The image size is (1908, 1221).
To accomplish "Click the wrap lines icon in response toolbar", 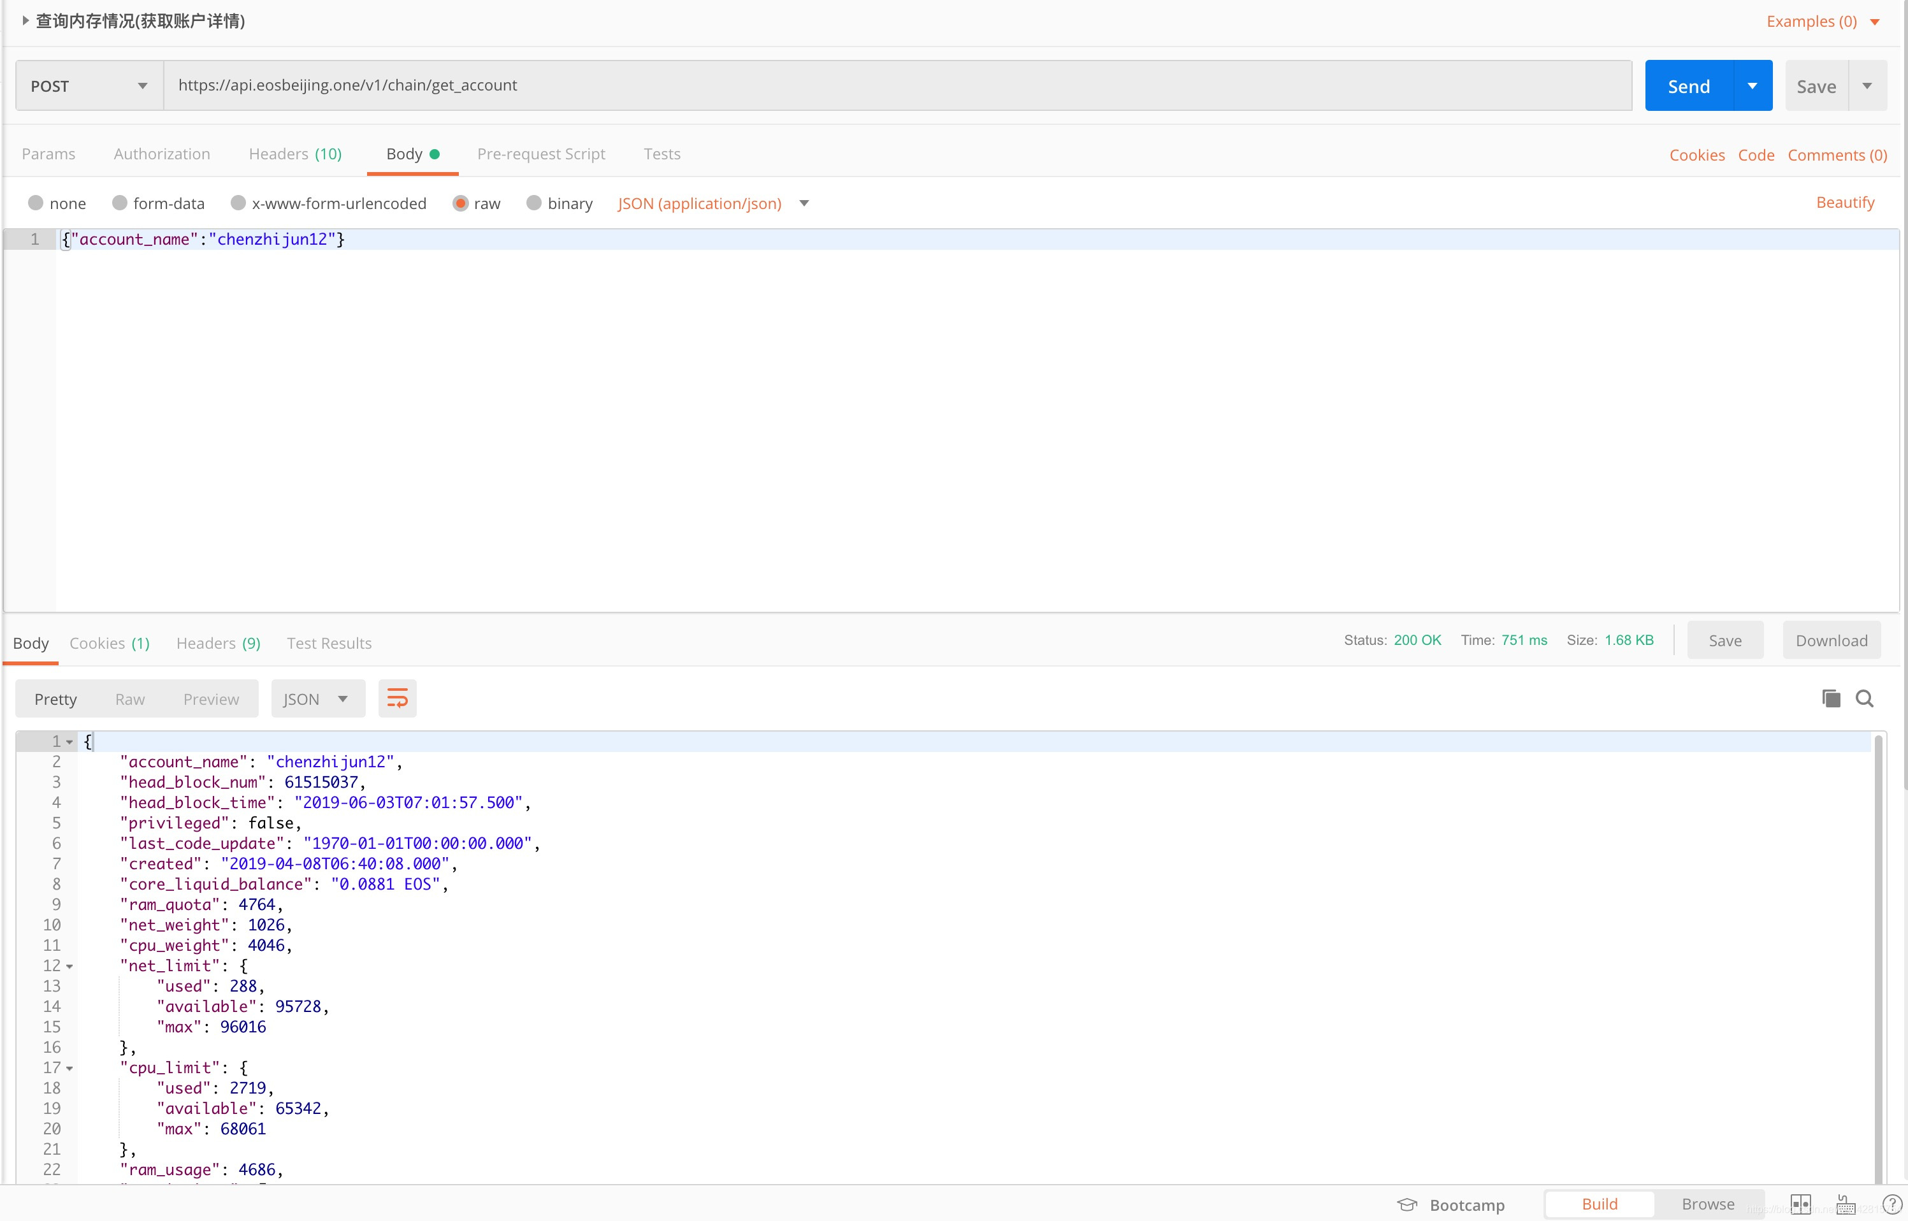I will point(397,698).
